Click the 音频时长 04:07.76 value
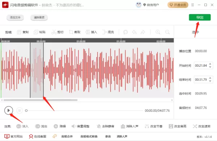Image resolution: width=217 pixels, height=141 pixels. [201, 108]
